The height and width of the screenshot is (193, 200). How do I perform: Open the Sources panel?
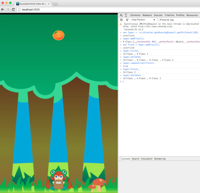(x=158, y=15)
